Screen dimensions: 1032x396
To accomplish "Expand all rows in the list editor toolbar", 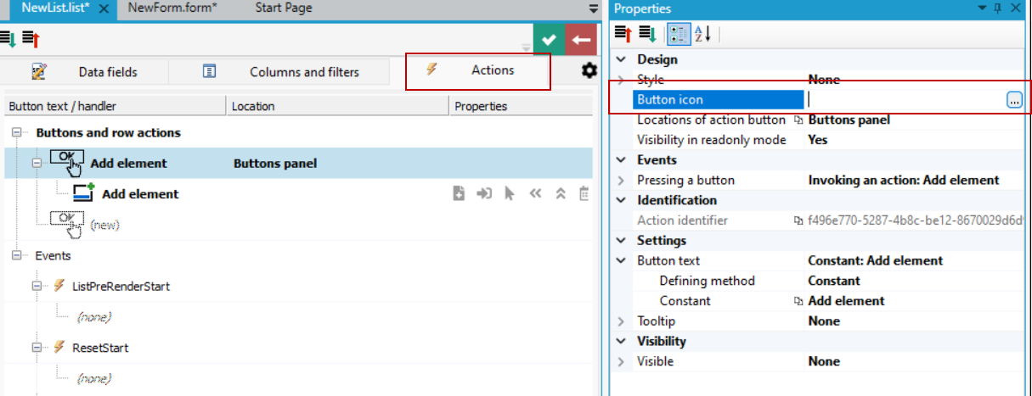I will click(8, 39).
